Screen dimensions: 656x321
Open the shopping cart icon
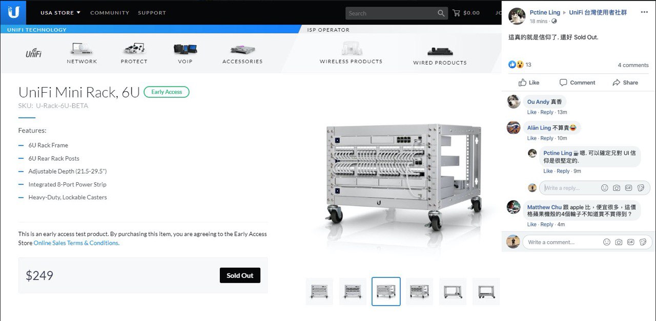[457, 13]
